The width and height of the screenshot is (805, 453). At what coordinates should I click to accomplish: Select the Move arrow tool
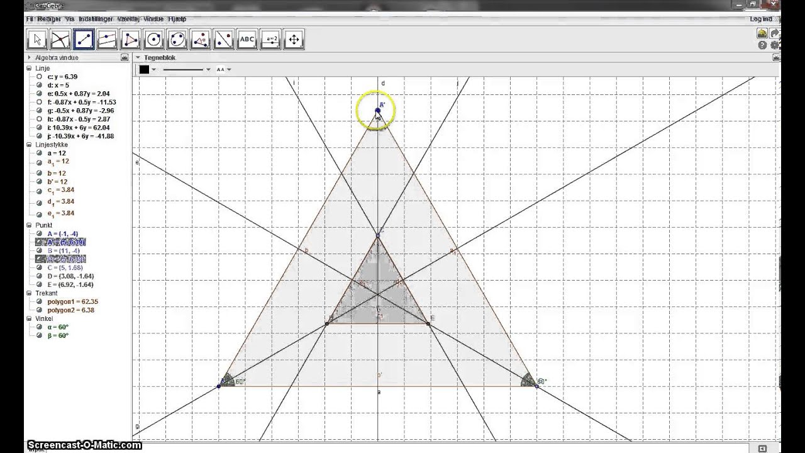(37, 40)
